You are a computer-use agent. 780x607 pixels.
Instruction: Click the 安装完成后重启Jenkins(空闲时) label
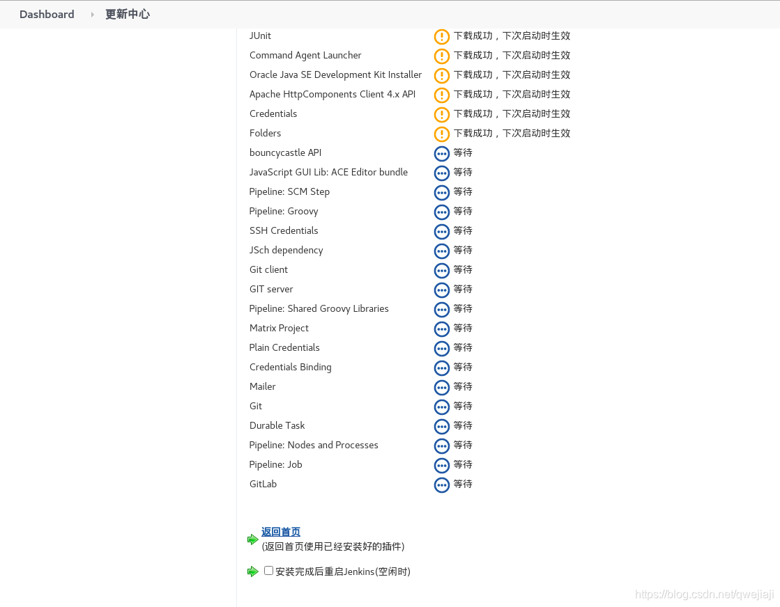pos(343,571)
